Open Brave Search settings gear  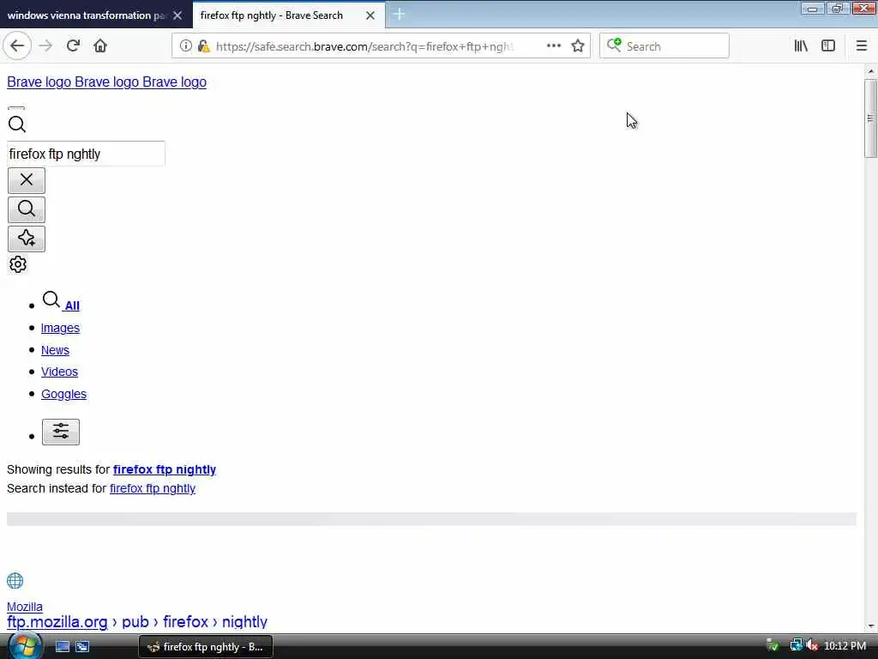click(18, 264)
